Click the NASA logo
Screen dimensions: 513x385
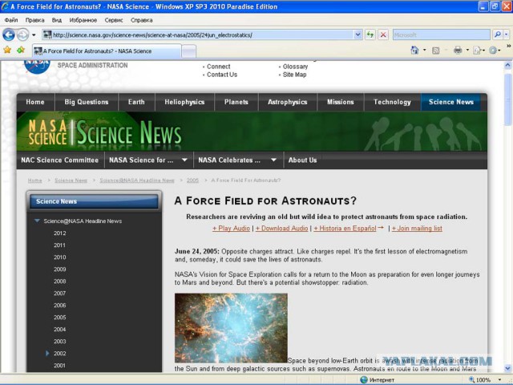pyautogui.click(x=37, y=67)
